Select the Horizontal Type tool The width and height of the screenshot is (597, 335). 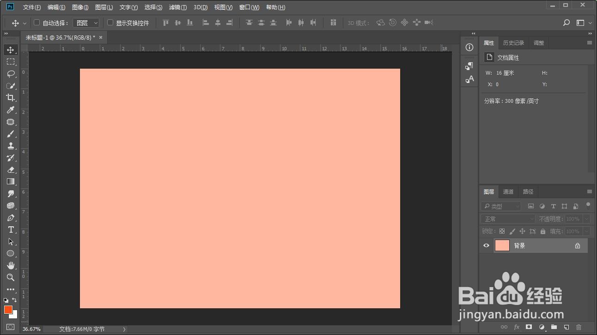coord(11,229)
